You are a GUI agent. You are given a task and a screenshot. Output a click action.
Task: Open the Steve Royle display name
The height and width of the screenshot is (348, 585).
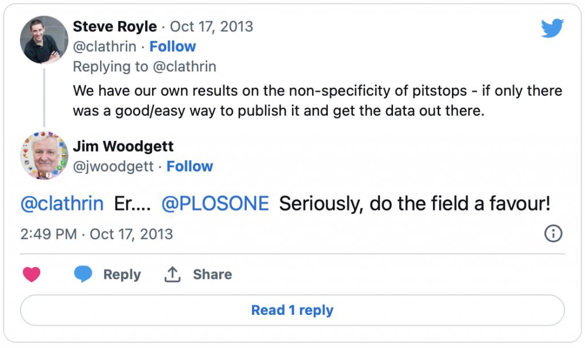coord(115,26)
